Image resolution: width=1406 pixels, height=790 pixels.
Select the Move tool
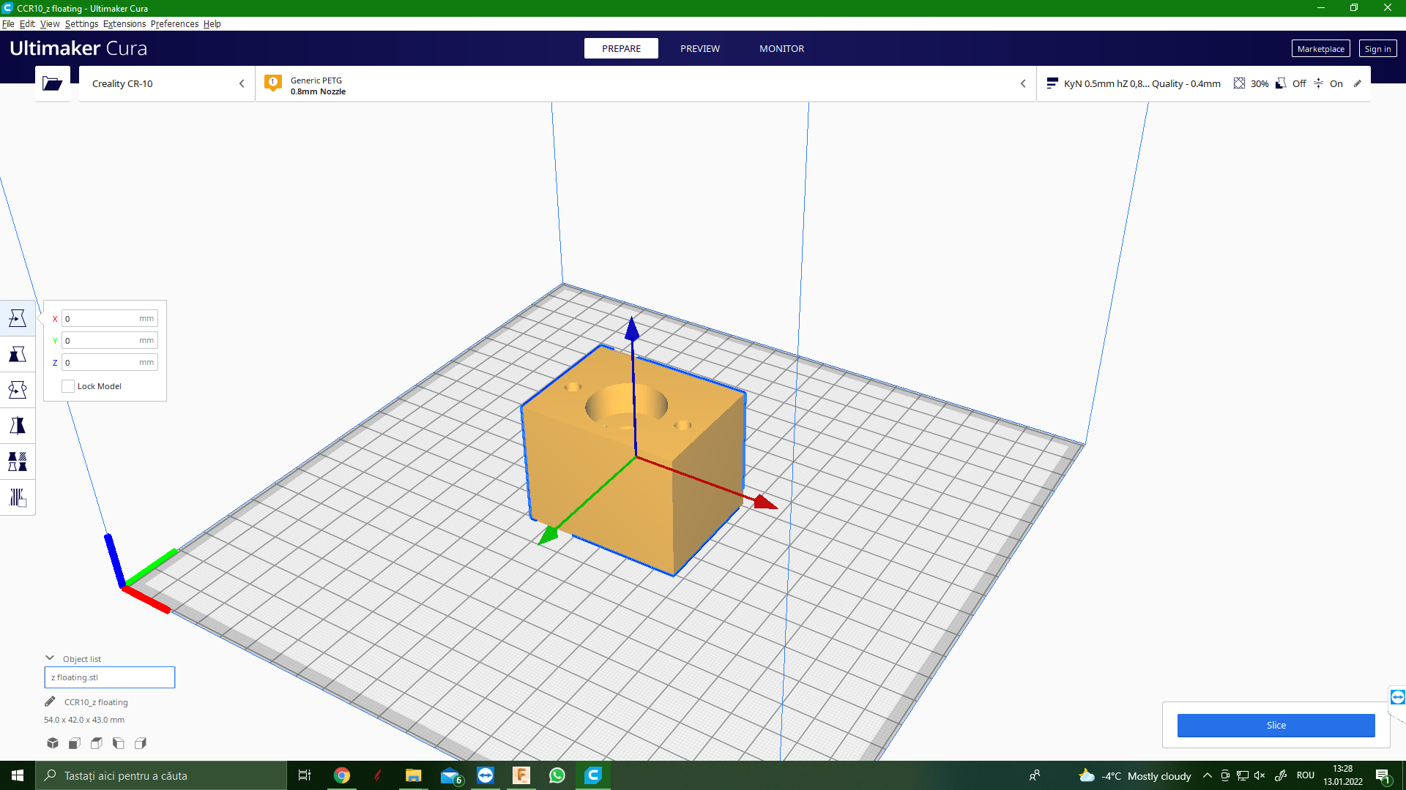pos(18,318)
